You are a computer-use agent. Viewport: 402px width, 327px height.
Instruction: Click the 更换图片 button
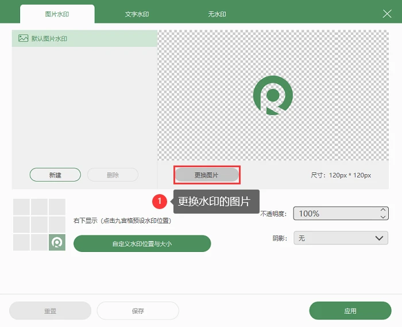point(207,175)
